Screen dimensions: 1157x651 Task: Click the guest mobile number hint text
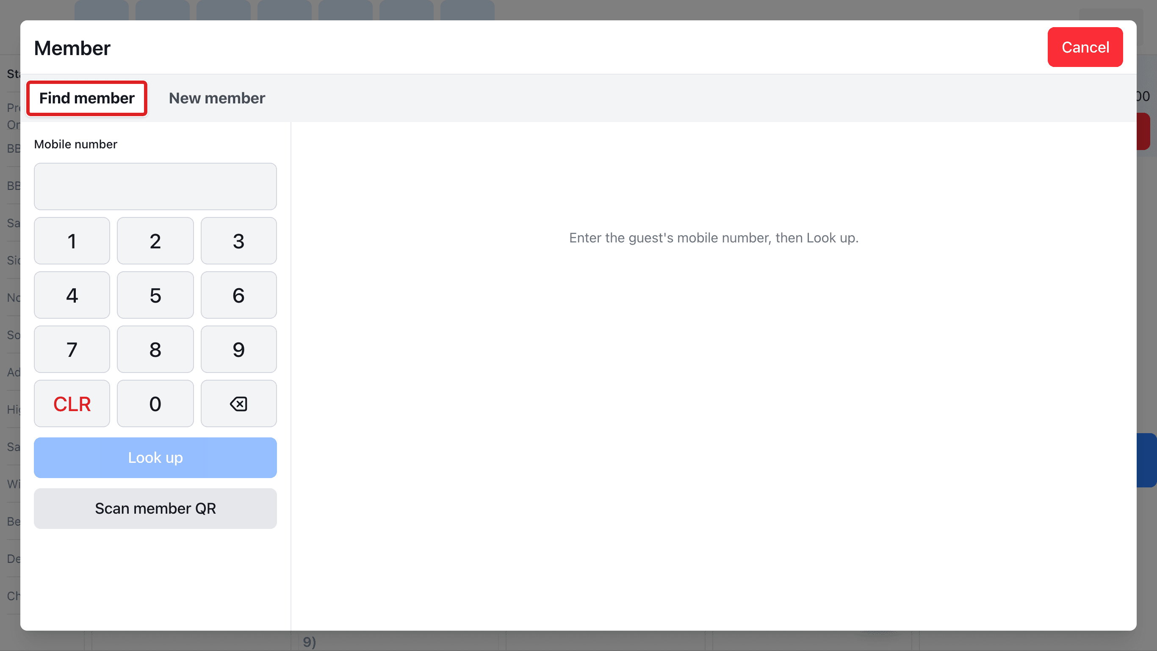click(x=713, y=237)
